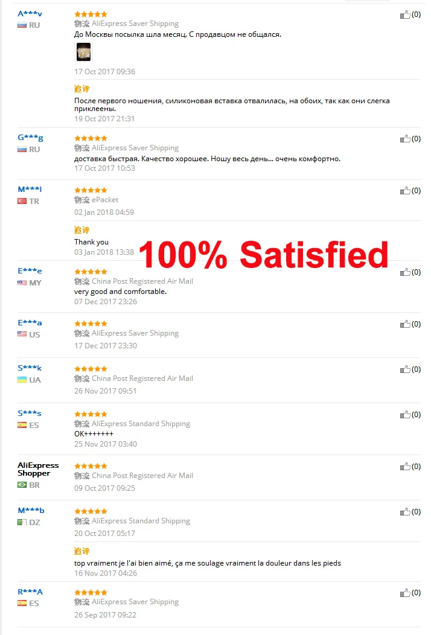Image resolution: width=431 pixels, height=635 pixels.
Task: Click the M***l username
Action: coord(30,189)
